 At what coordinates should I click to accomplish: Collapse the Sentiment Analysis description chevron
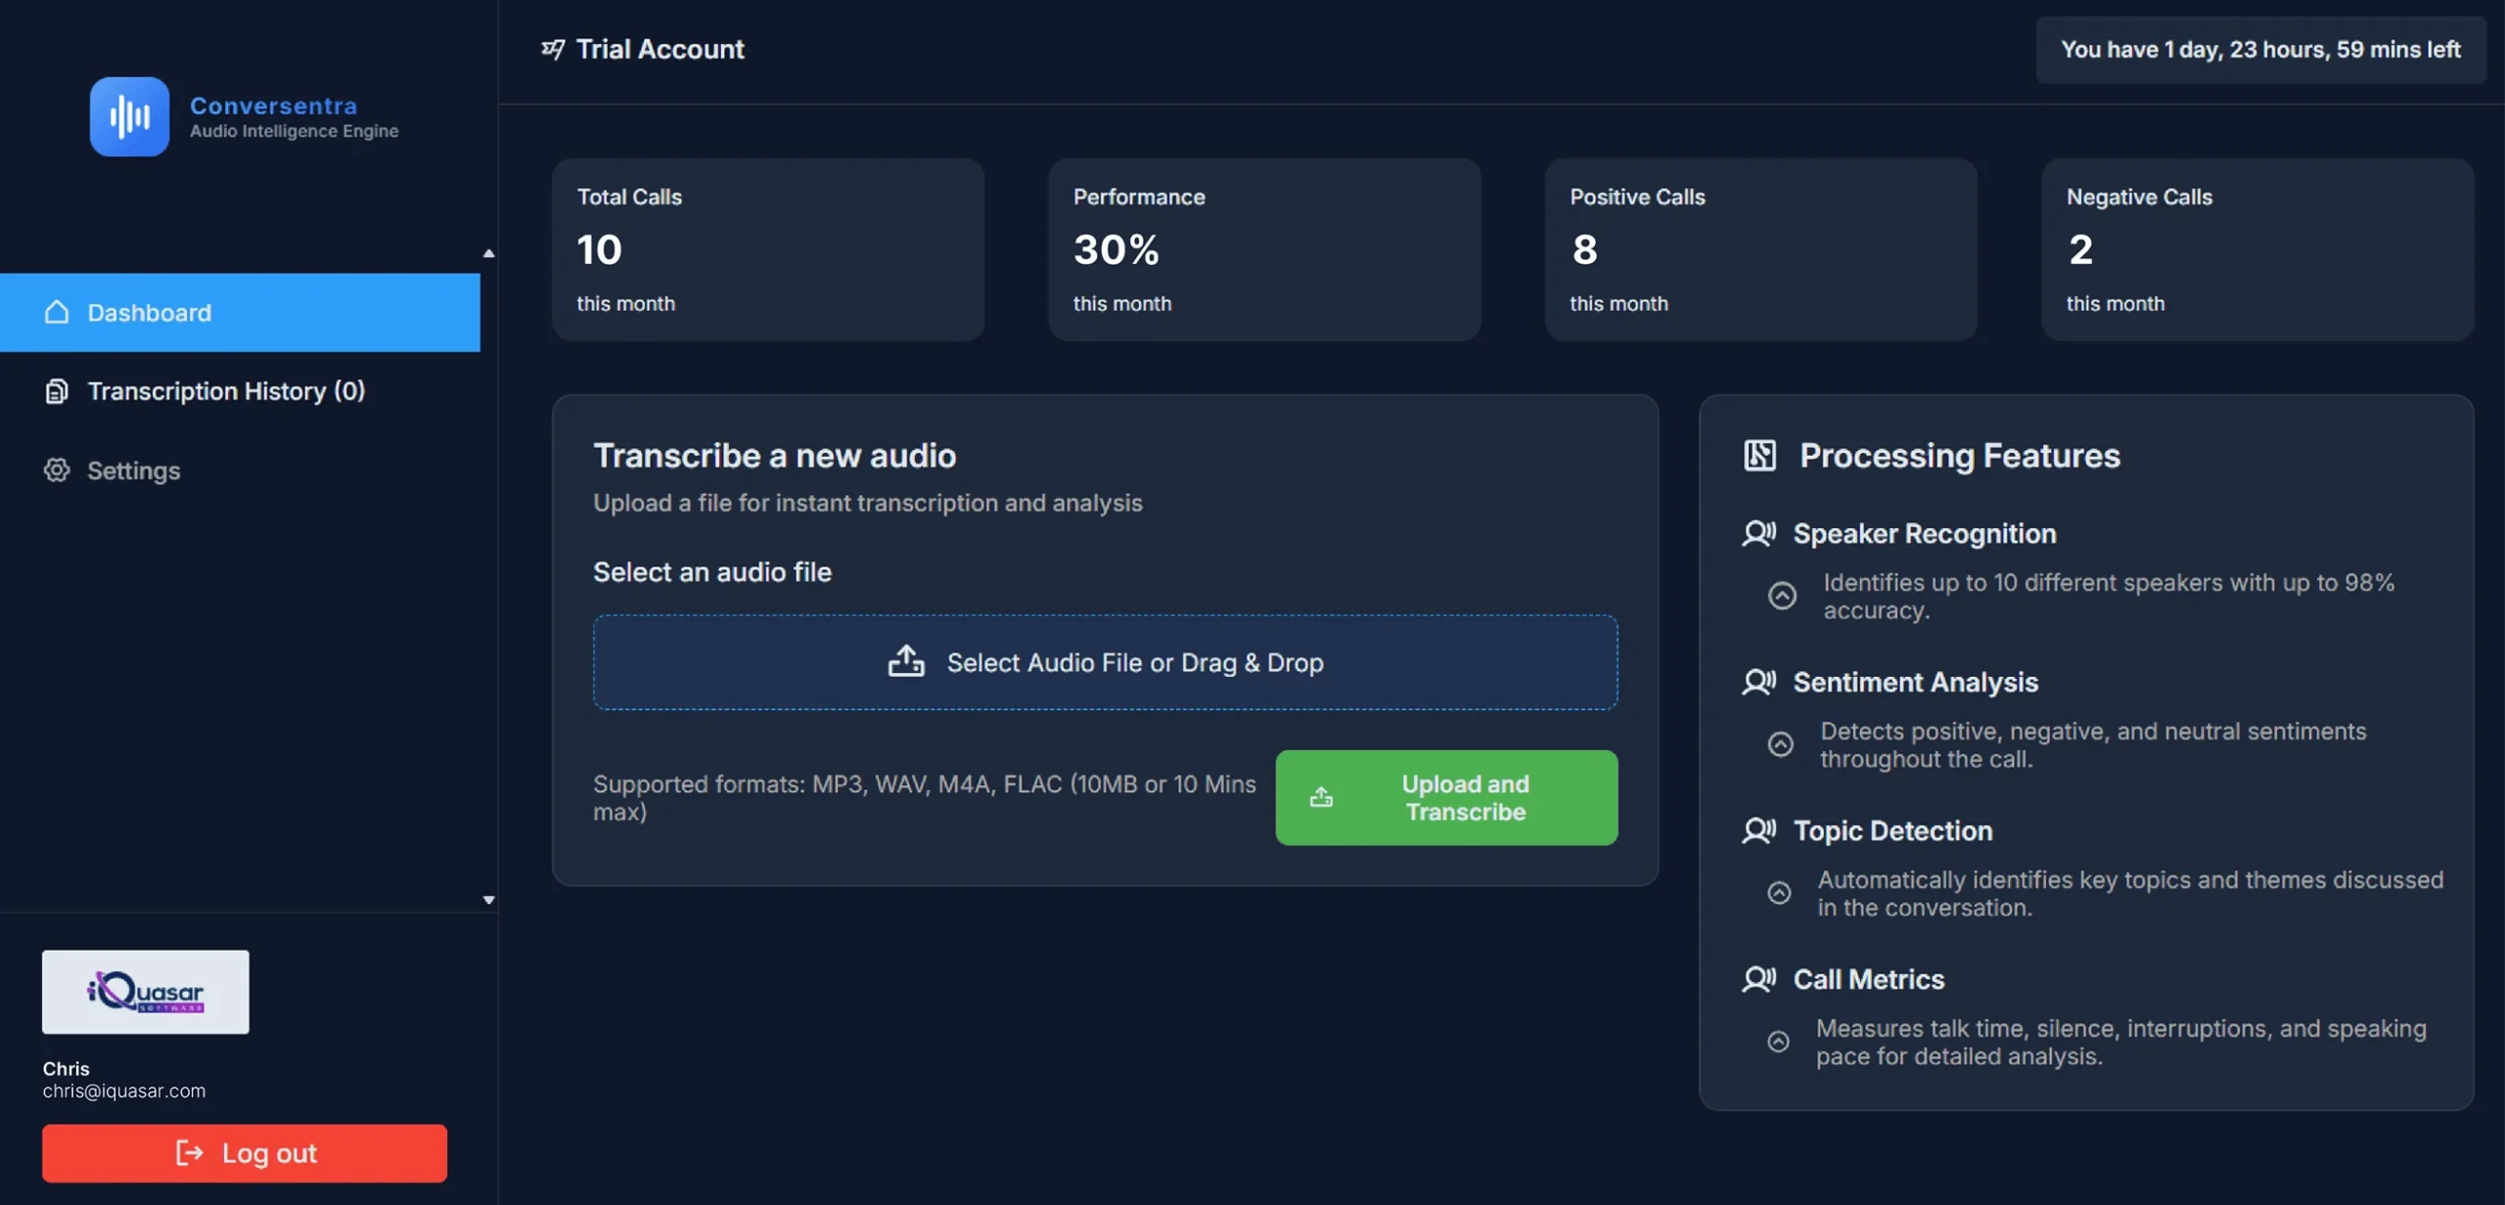point(1780,744)
